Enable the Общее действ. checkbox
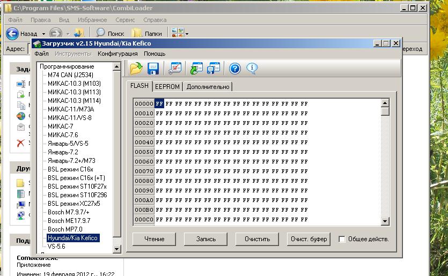Screen dimensions: 448x276 pos(342,239)
